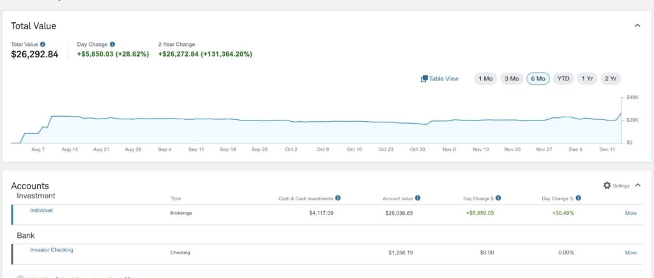Switch chart to 1 Yr range
Screen dimensions: 654x278
[586, 79]
